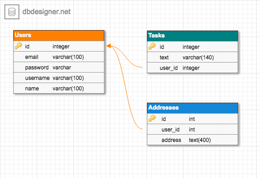Click integer type of Tasks user_id
Screen dimensions: 260x178
(x=191, y=68)
